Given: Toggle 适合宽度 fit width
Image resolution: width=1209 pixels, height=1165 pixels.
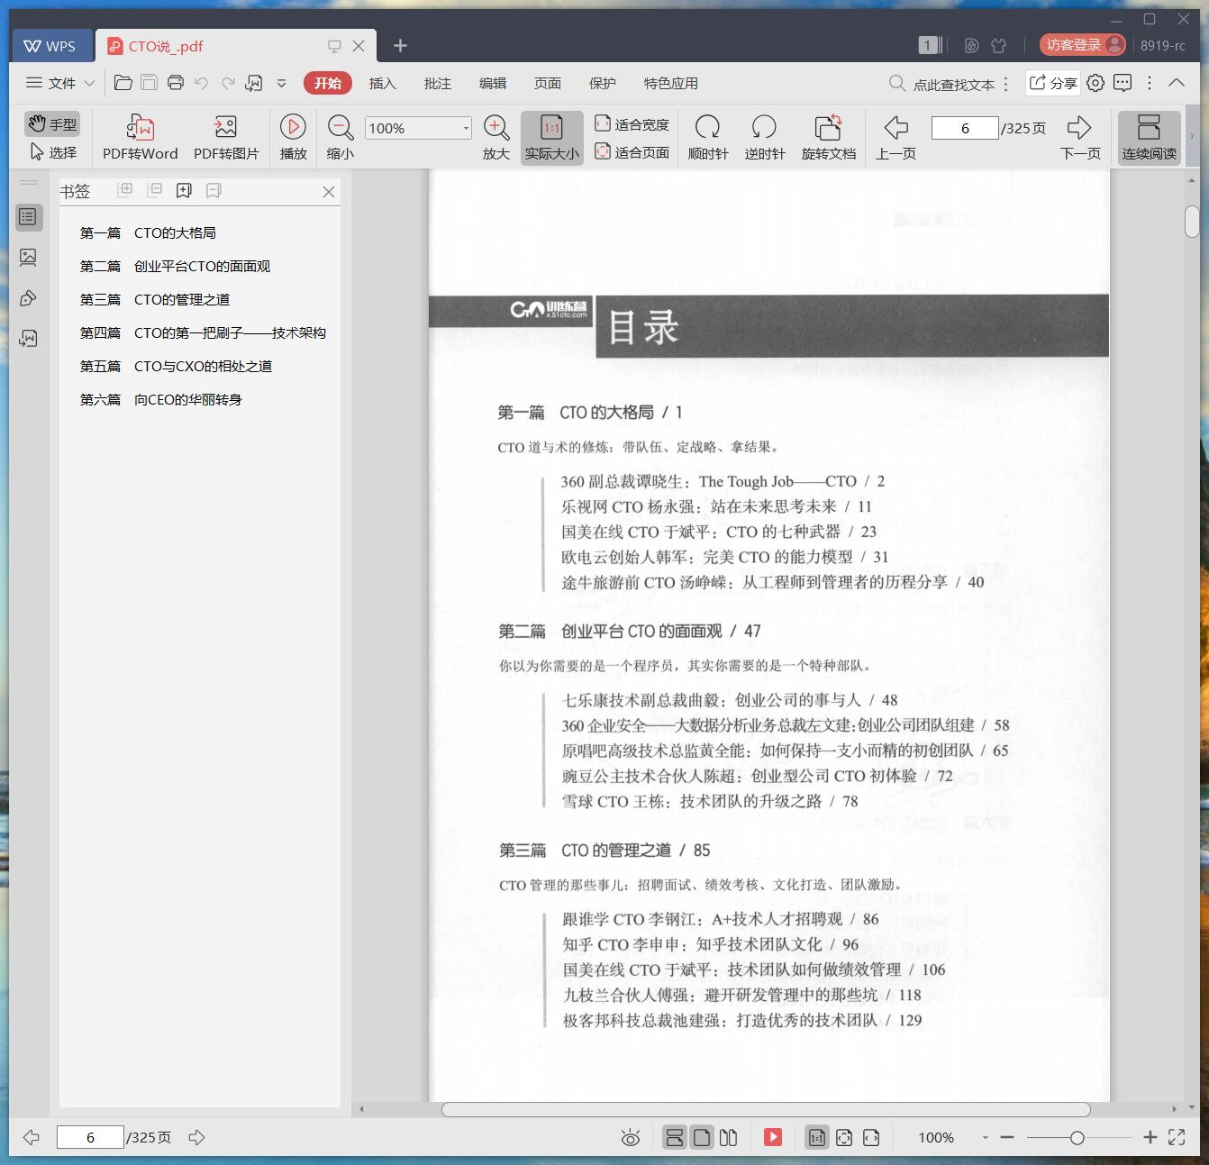Looking at the screenshot, I should pyautogui.click(x=632, y=124).
